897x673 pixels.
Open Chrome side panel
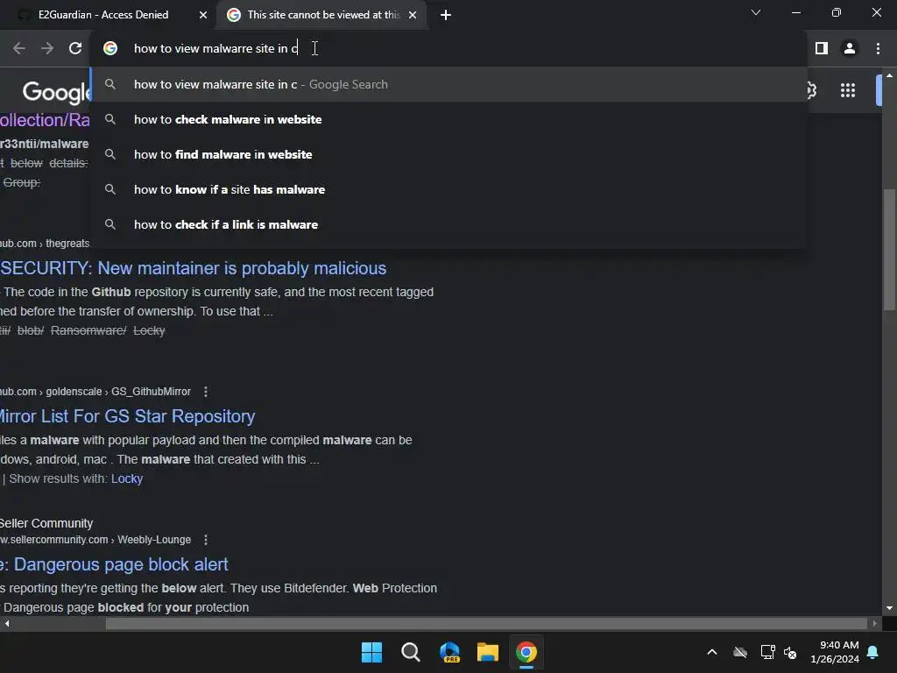pos(822,49)
